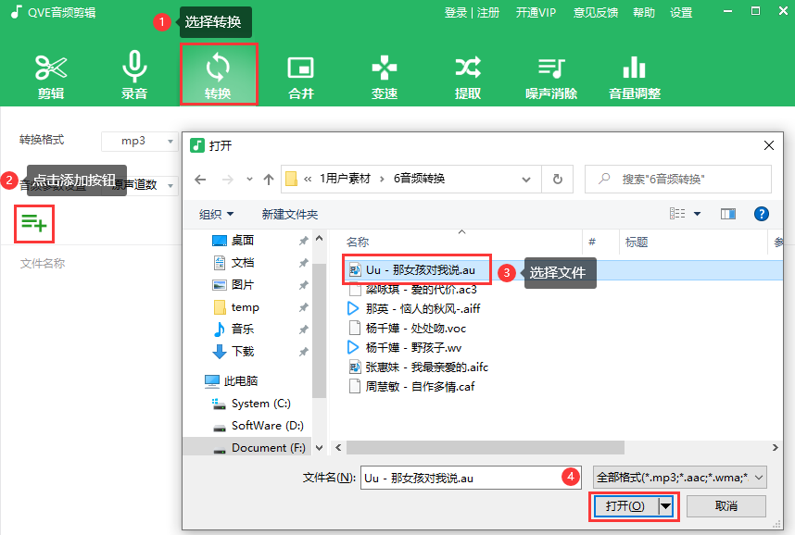Viewport: 795px width, 535px height.
Task: Select the 噪声消除 noise removal tool
Action: [551, 75]
